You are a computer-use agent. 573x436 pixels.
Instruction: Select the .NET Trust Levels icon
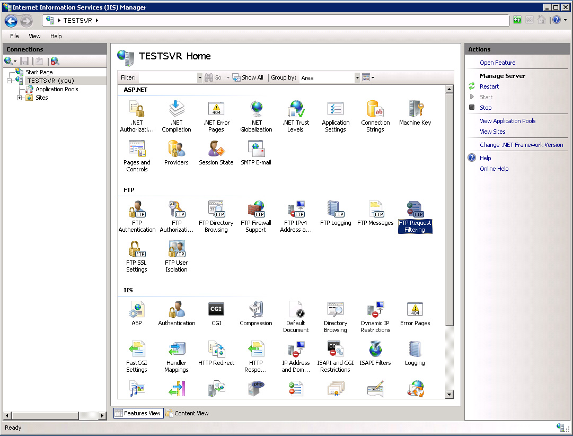tap(296, 116)
